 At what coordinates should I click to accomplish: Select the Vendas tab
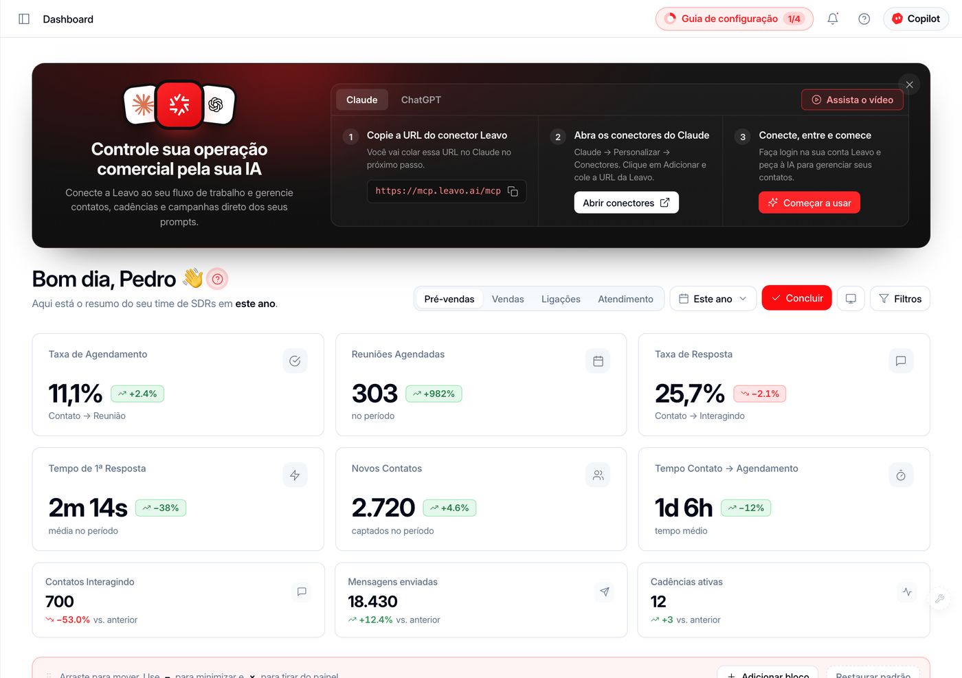point(508,300)
